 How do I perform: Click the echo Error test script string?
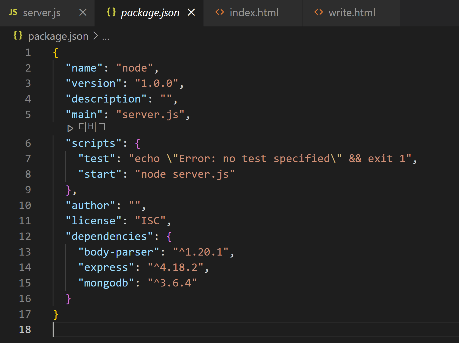tap(270, 159)
